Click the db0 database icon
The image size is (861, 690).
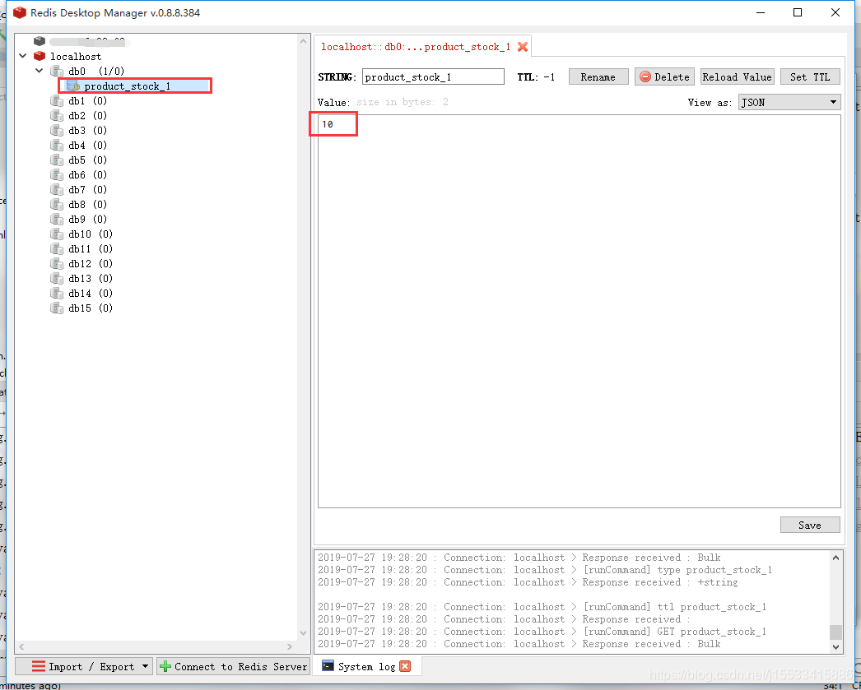(x=57, y=71)
